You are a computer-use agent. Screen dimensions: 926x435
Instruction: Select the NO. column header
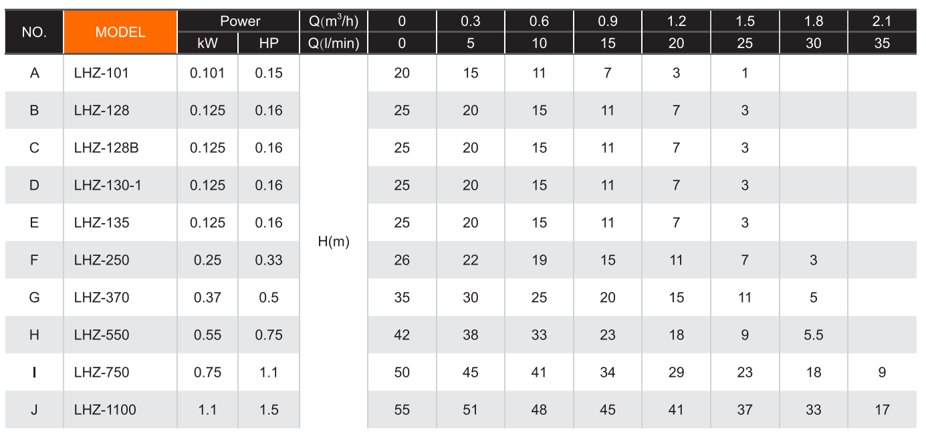point(34,32)
